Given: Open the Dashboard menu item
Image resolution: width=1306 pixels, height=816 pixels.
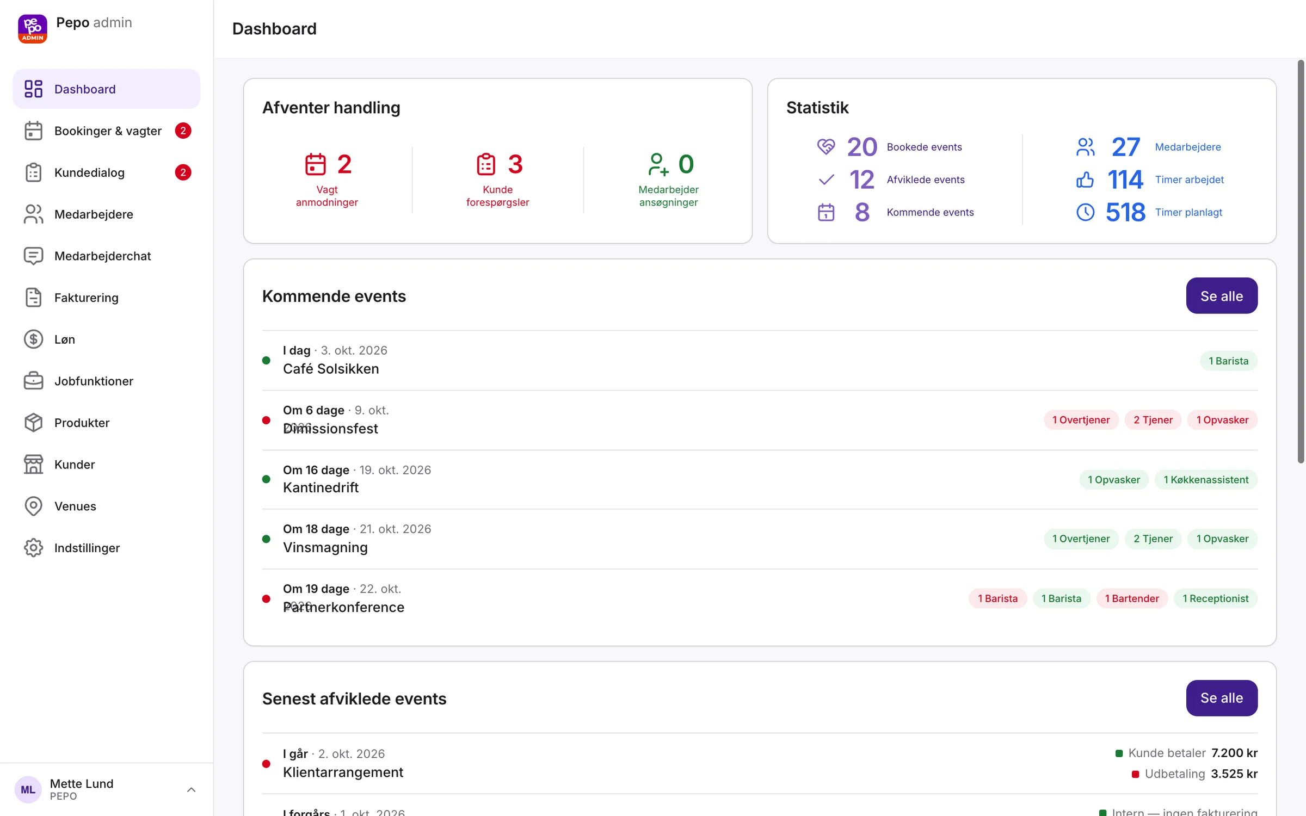Looking at the screenshot, I should point(107,89).
